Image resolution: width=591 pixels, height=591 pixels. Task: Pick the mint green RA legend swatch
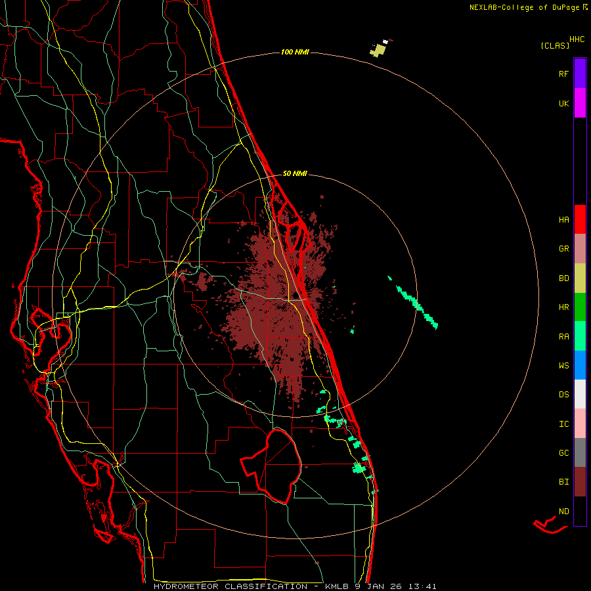[x=580, y=336]
